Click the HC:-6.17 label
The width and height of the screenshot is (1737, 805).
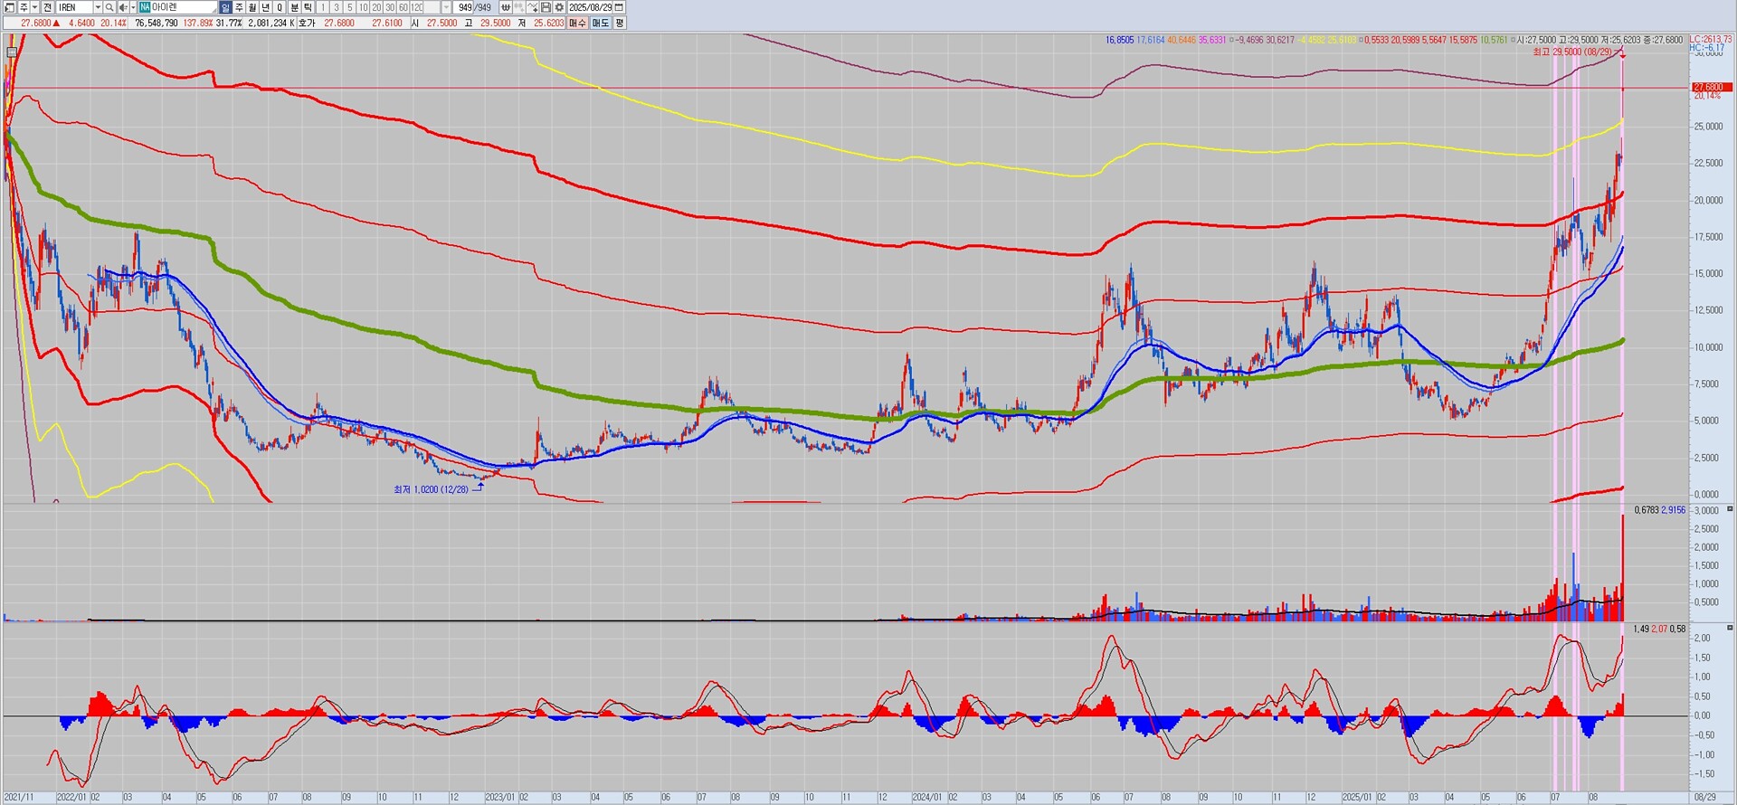[1707, 48]
